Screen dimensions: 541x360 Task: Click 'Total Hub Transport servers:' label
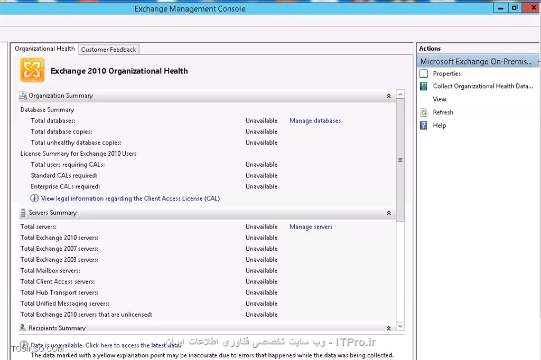pos(59,293)
